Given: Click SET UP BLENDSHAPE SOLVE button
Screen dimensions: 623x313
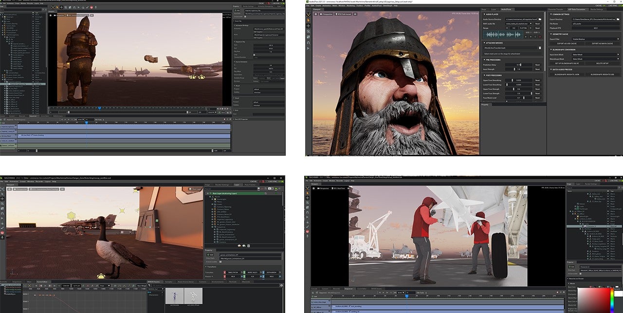Looking at the screenshot, I should click(x=567, y=63).
